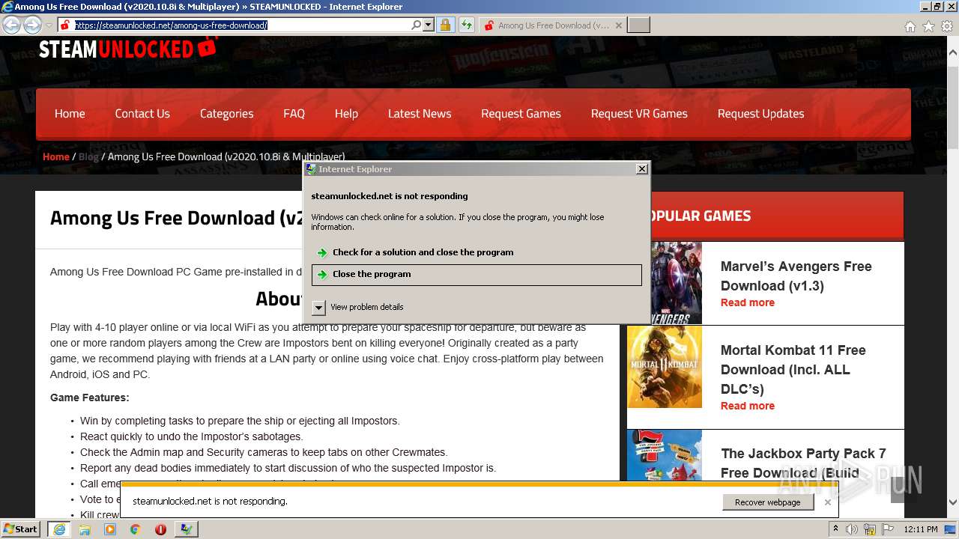
Task: Open the Jackbox Party Pack 7 title link
Action: pyautogui.click(x=803, y=463)
